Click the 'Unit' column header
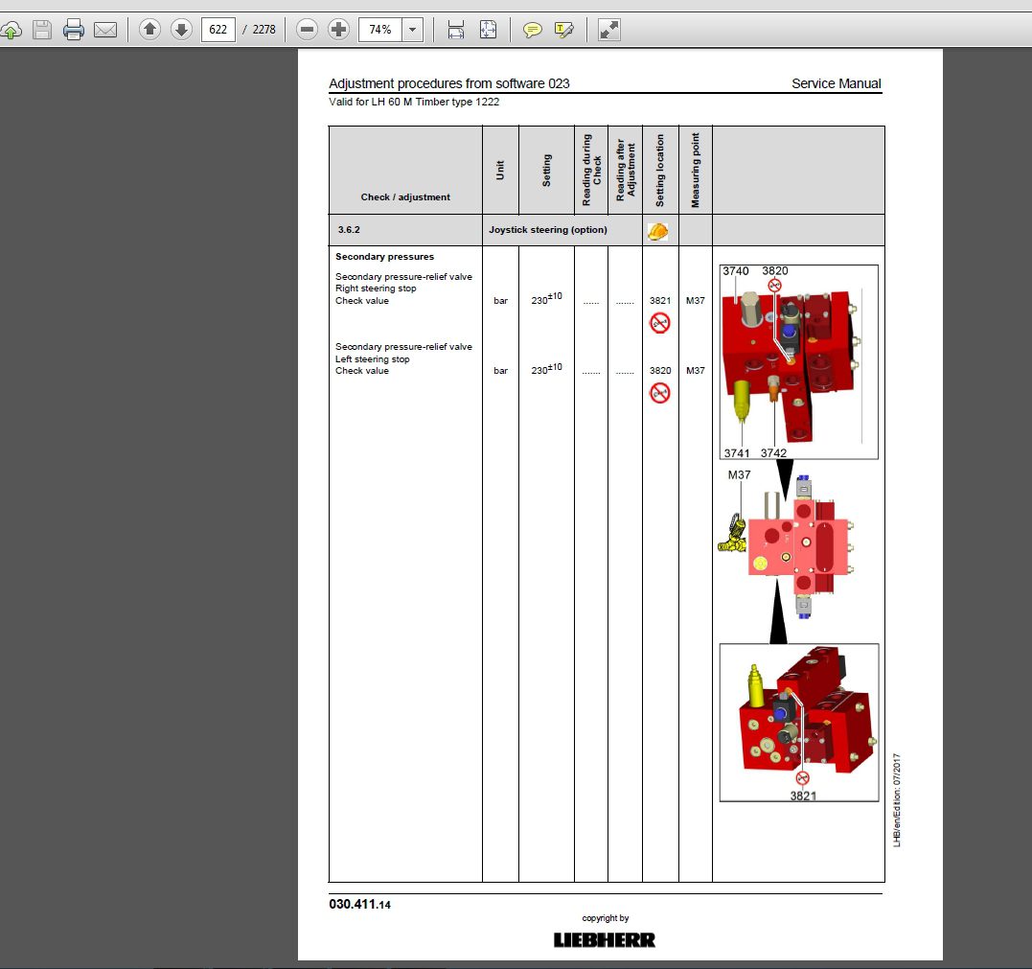The width and height of the screenshot is (1032, 969). (500, 170)
